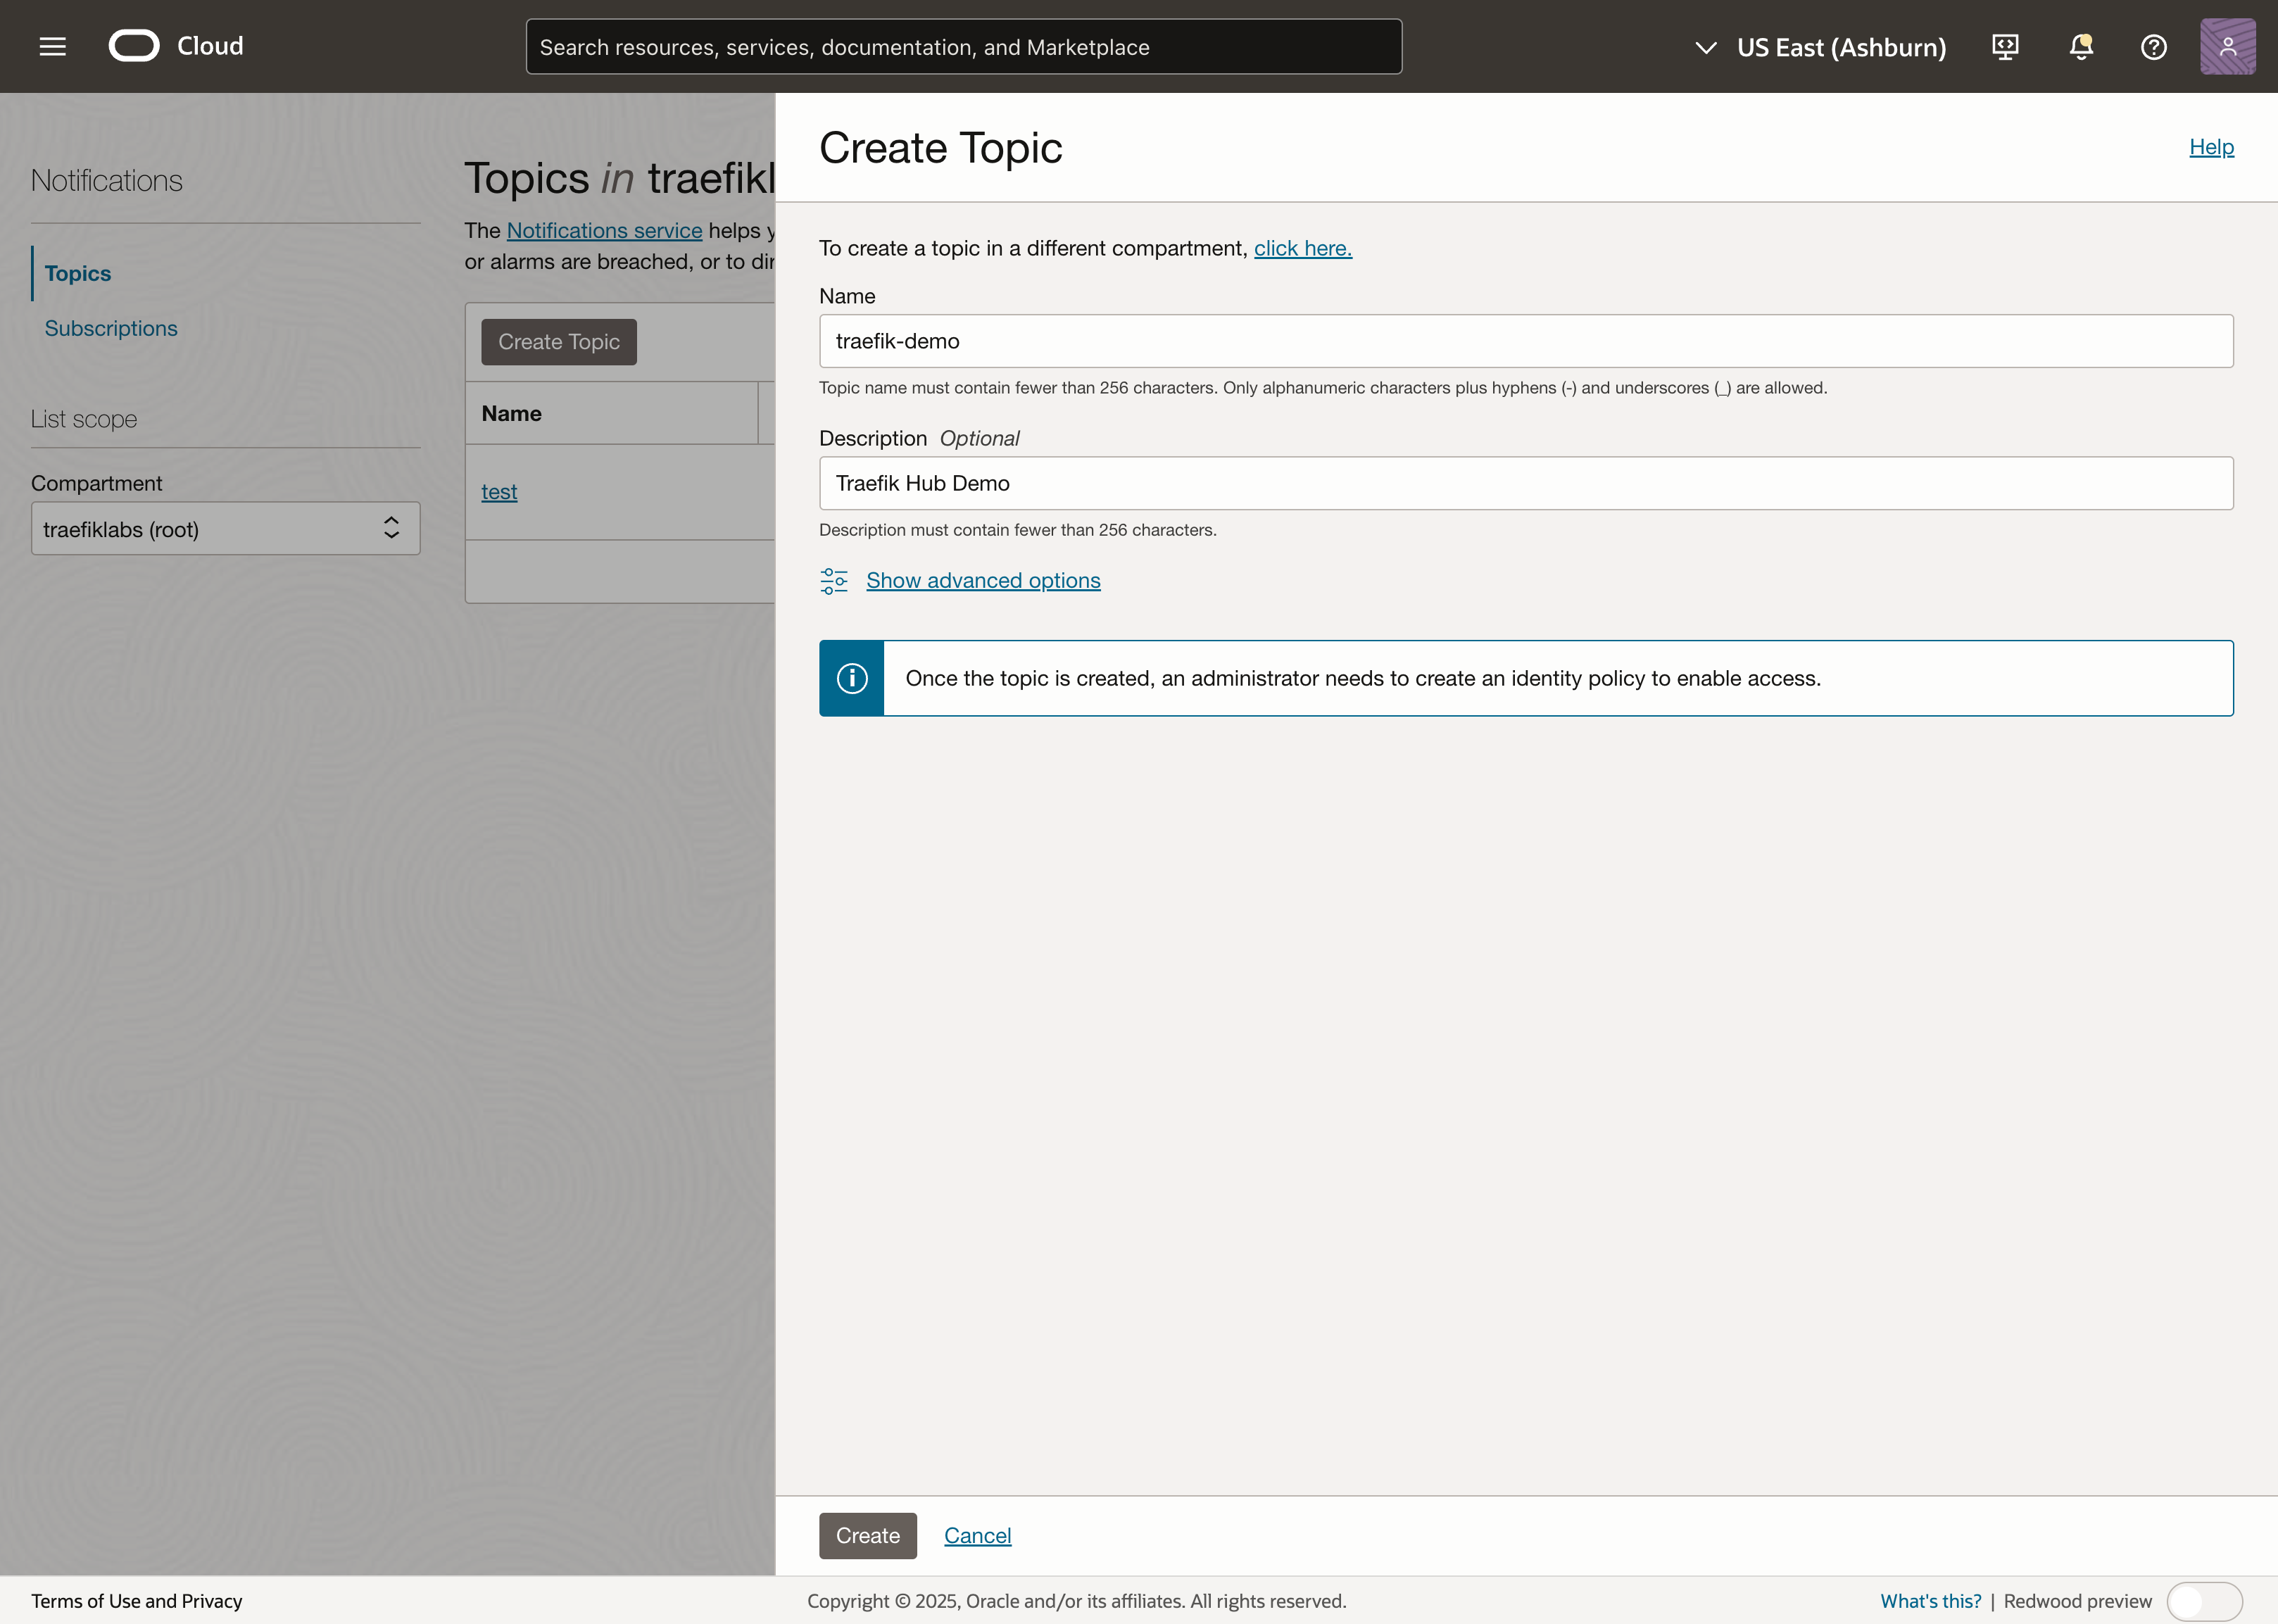This screenshot has width=2278, height=1624.
Task: Toggle the Redwood preview switch
Action: pos(2204,1601)
